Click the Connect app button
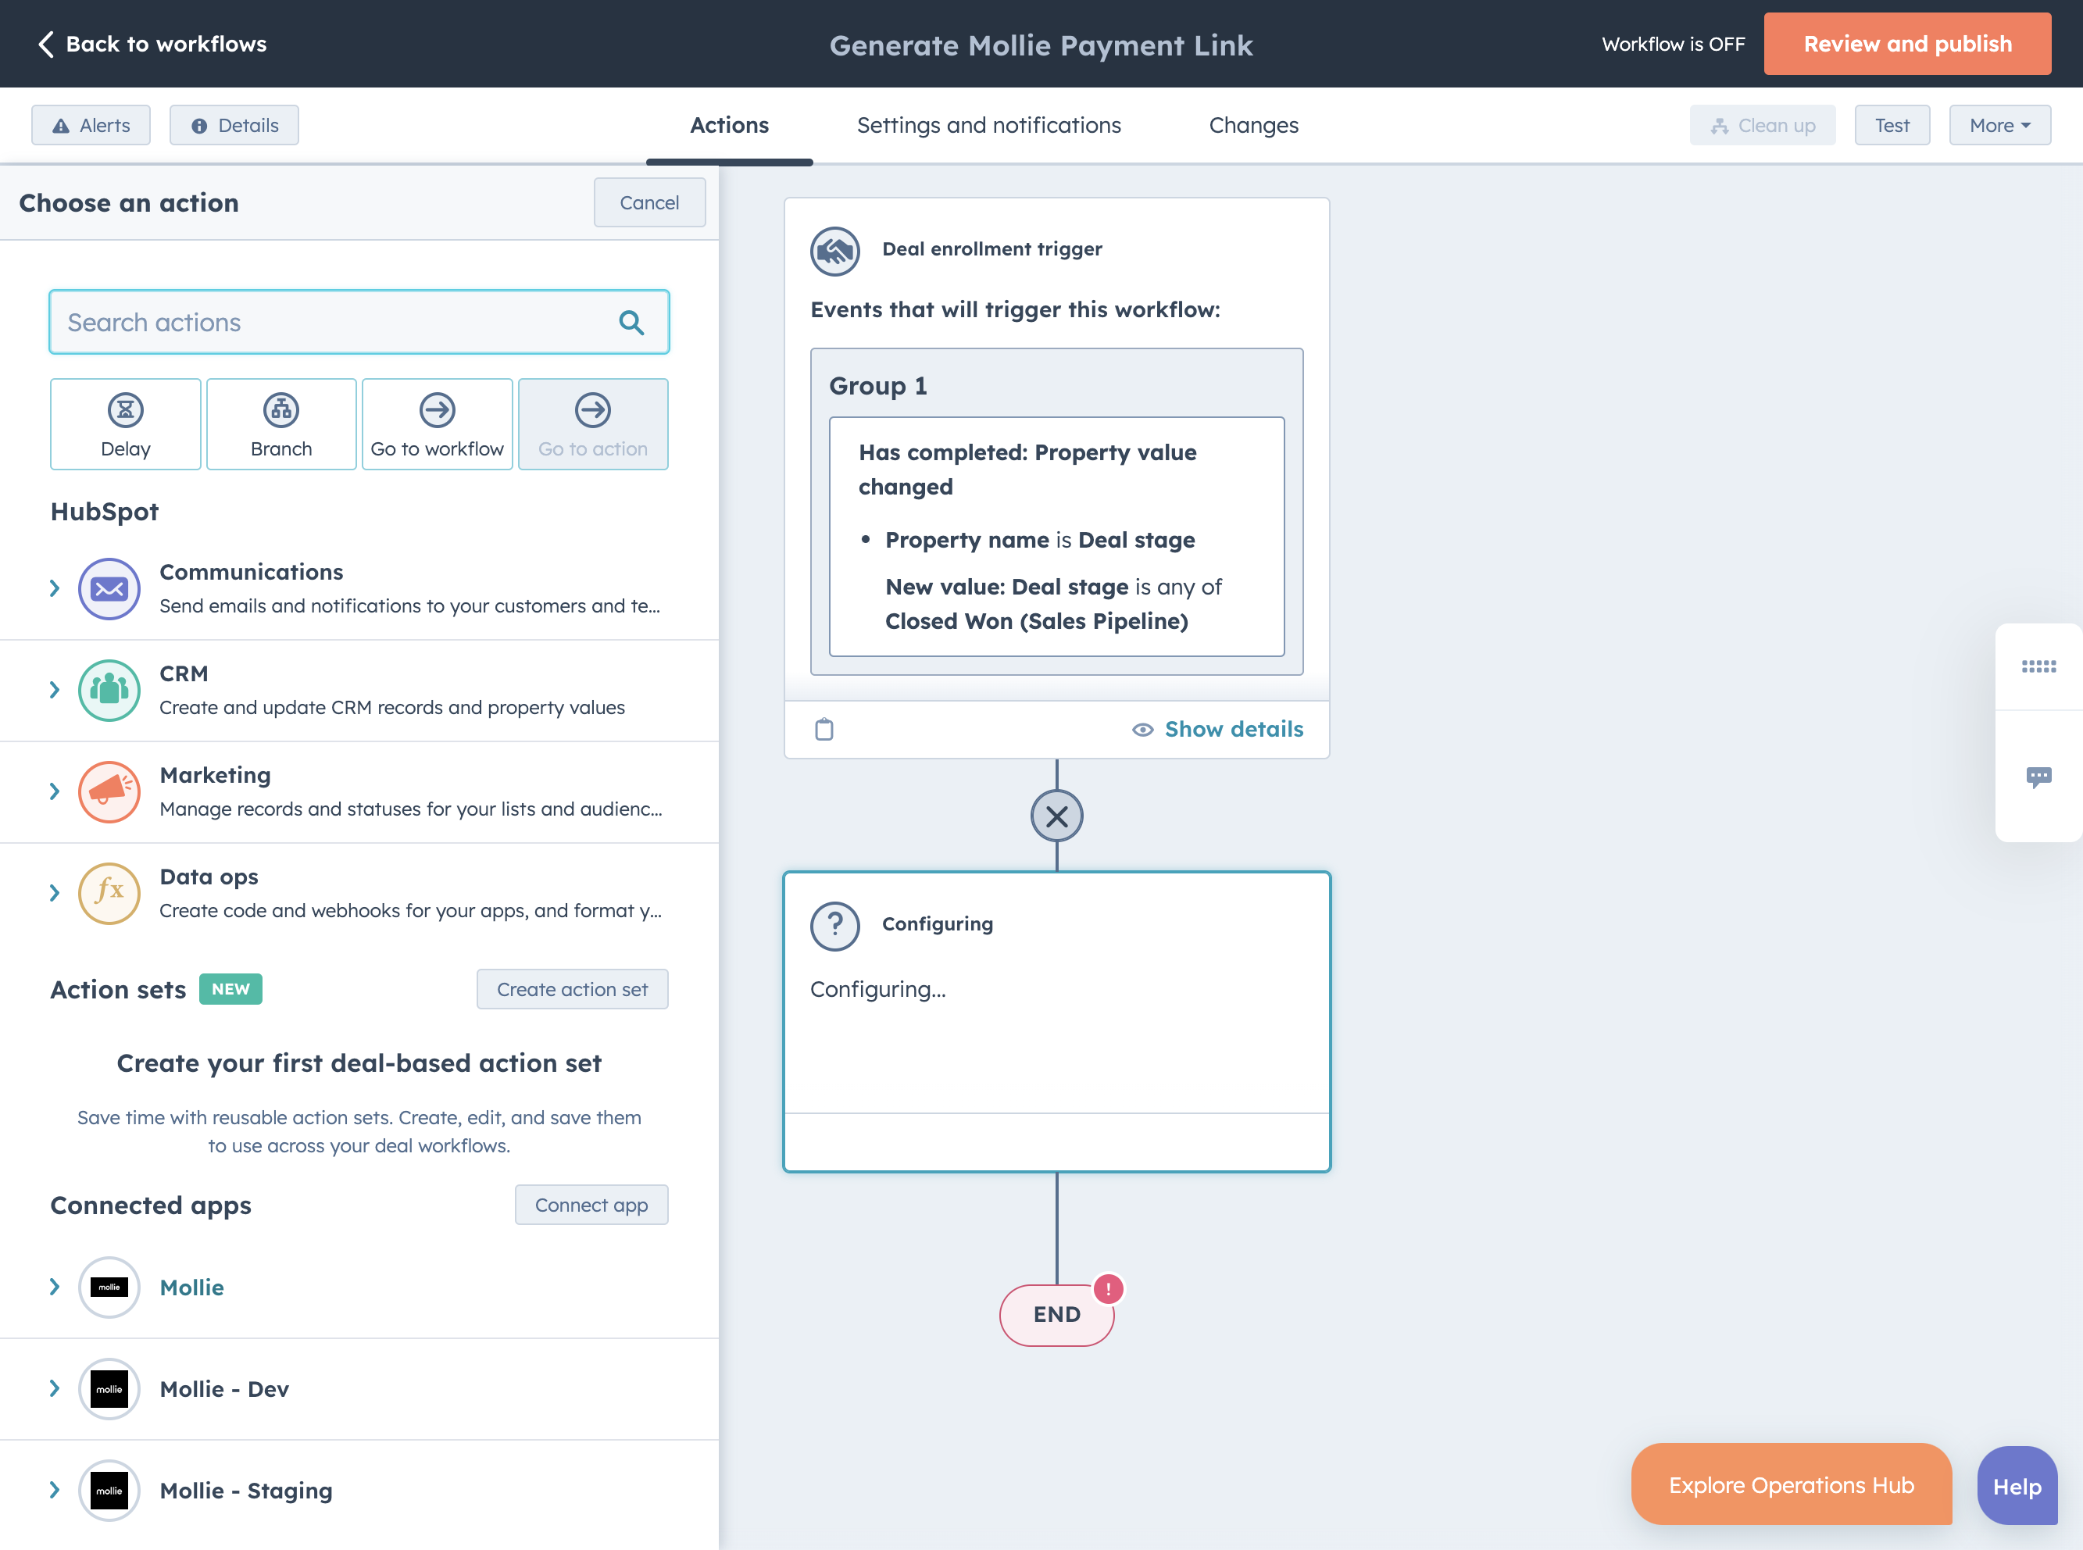 [591, 1205]
